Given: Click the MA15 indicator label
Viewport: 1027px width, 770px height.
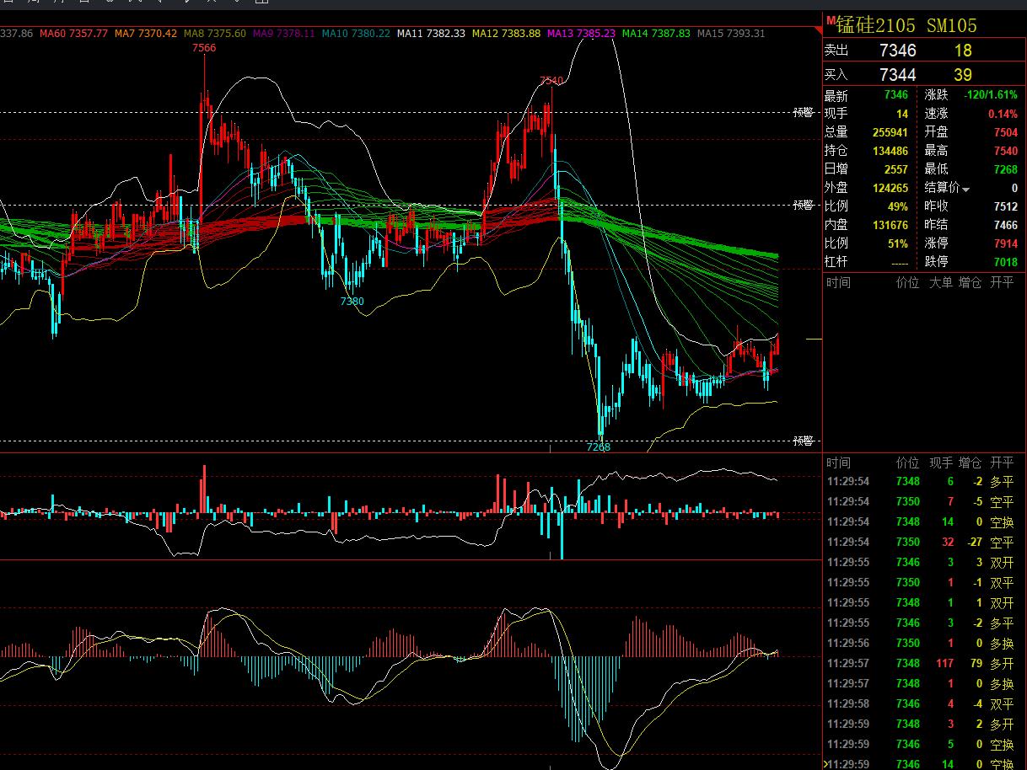Looking at the screenshot, I should coord(732,34).
